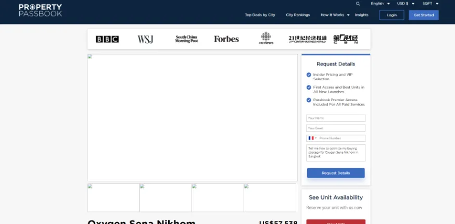Click the red View Units button
Image resolution: width=455 pixels, height=224 pixels.
(336, 222)
